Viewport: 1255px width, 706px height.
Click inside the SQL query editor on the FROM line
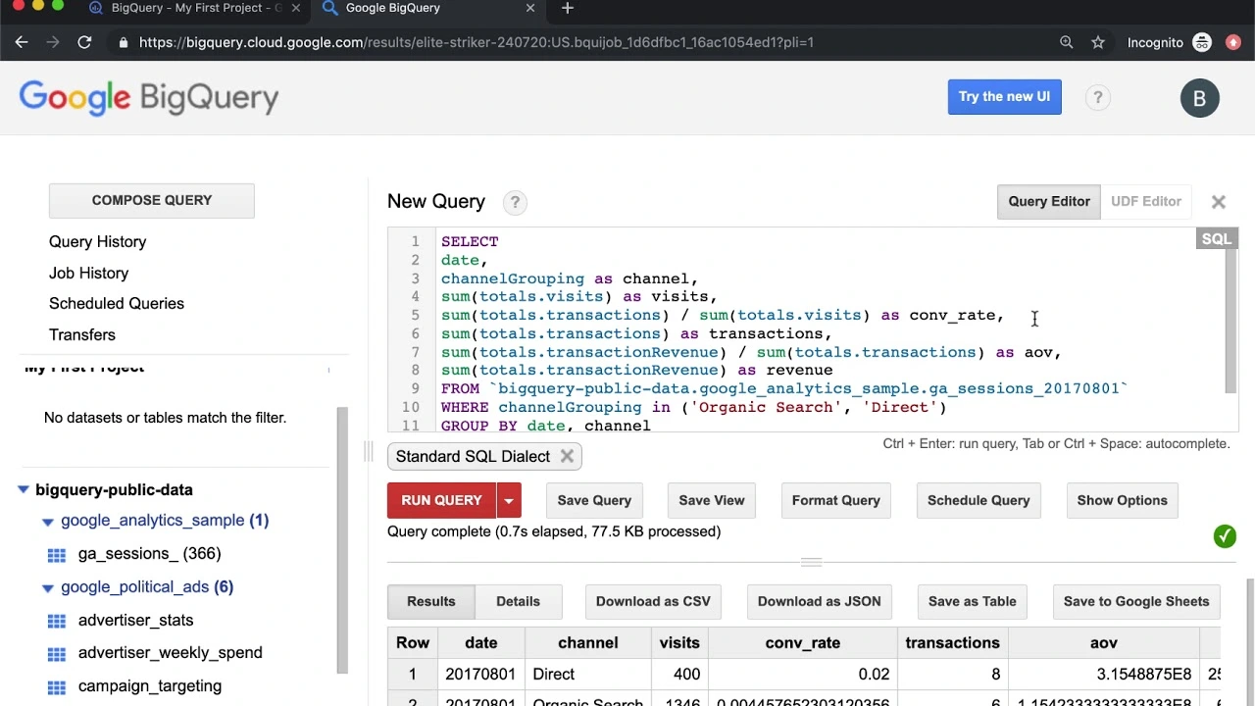click(784, 389)
